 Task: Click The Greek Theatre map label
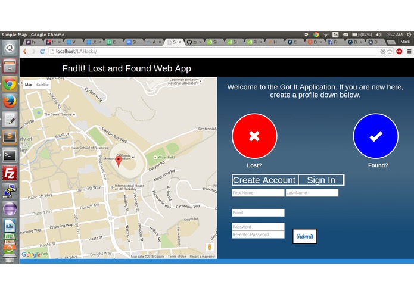click(x=58, y=114)
